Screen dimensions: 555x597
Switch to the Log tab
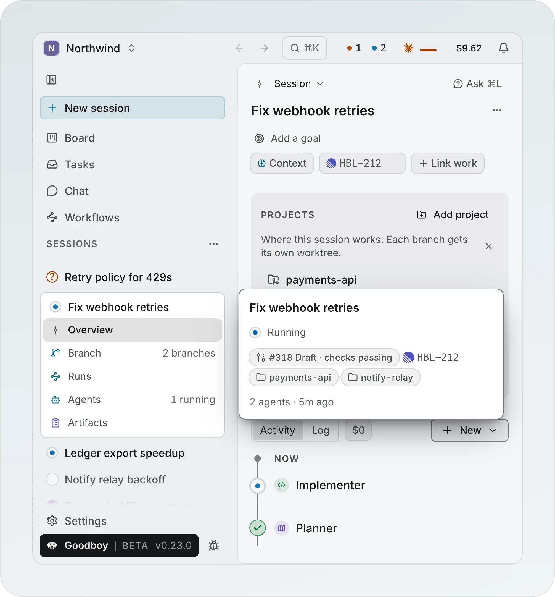[320, 430]
